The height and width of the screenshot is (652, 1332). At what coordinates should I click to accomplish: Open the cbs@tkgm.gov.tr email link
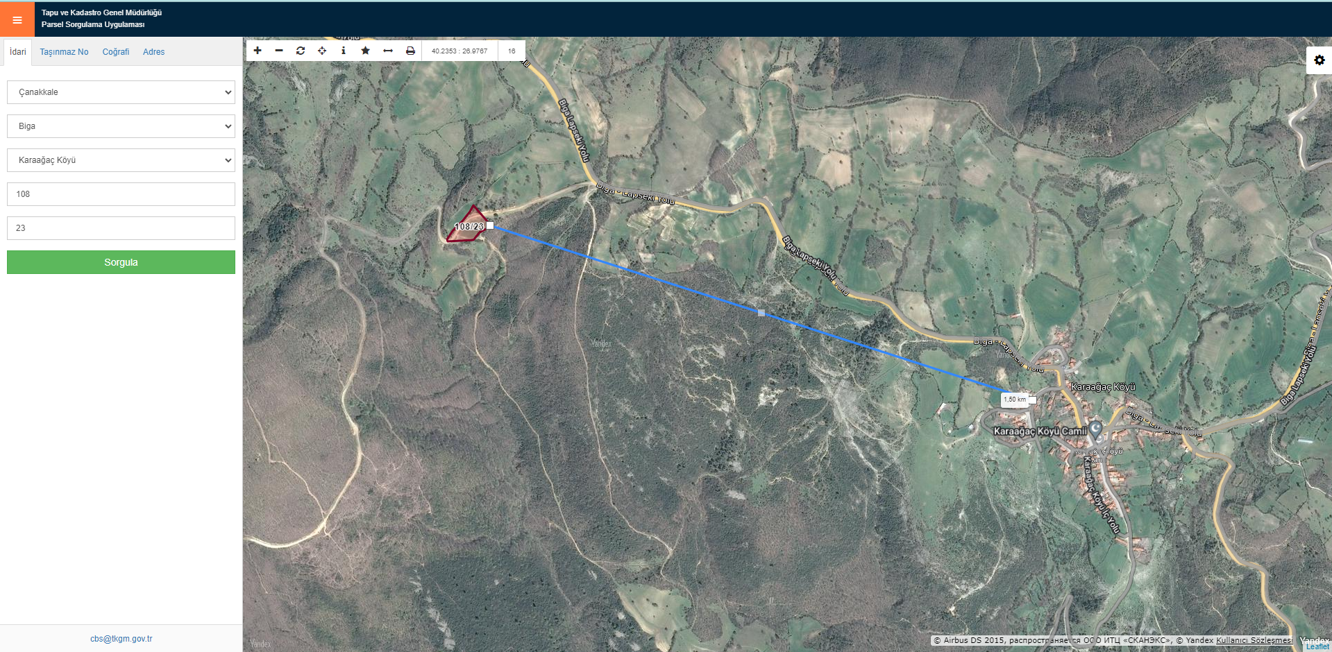[x=121, y=639]
